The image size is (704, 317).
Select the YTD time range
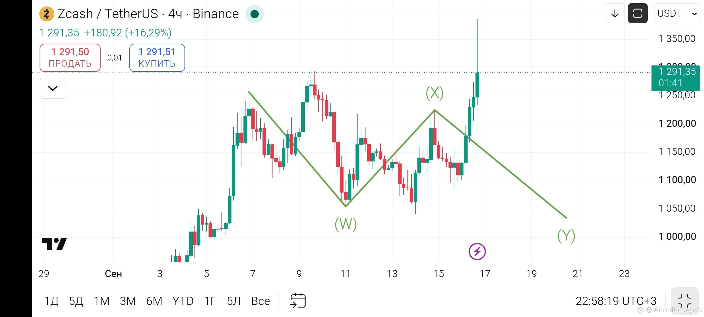183,301
